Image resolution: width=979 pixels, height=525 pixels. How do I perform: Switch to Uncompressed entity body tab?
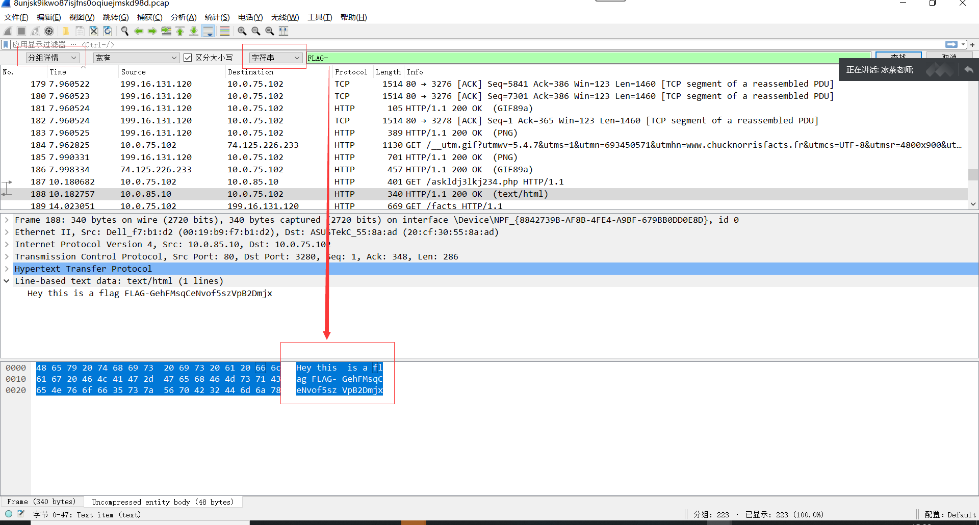coord(163,502)
